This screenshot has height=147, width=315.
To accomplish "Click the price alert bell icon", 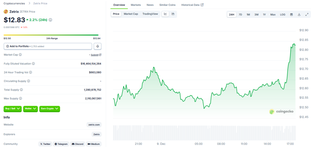I will click(98, 46).
